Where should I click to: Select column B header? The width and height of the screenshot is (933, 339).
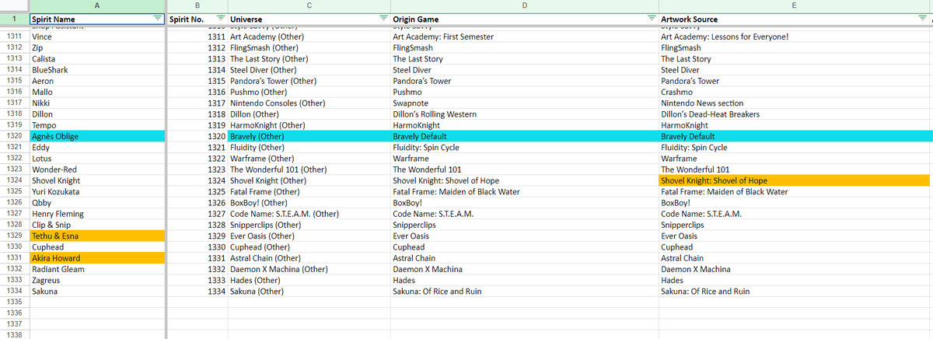click(197, 5)
